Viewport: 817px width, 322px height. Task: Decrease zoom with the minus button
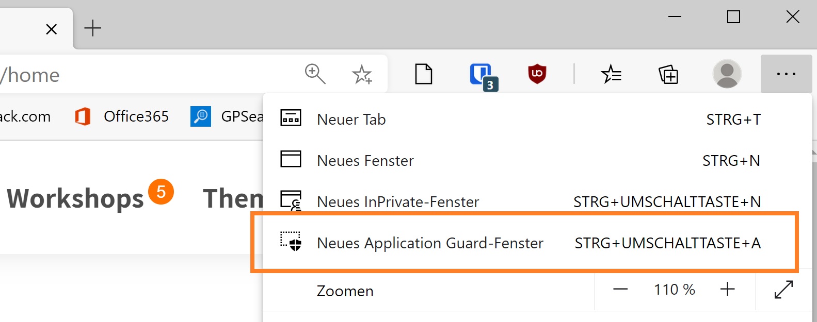click(x=620, y=290)
